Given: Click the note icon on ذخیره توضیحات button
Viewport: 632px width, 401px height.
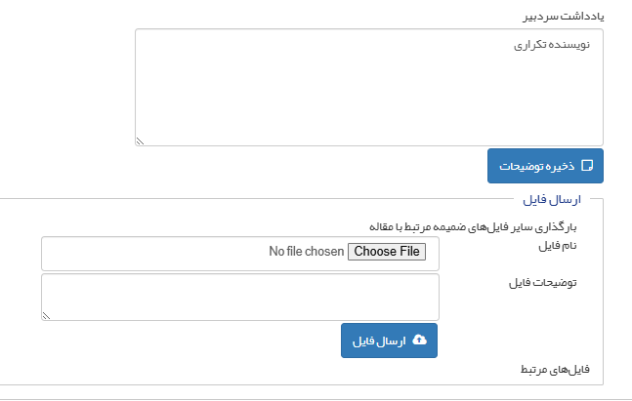Looking at the screenshot, I should tap(587, 166).
